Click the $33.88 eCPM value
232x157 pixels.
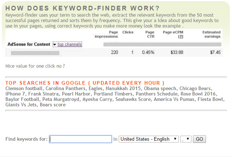click(176, 52)
